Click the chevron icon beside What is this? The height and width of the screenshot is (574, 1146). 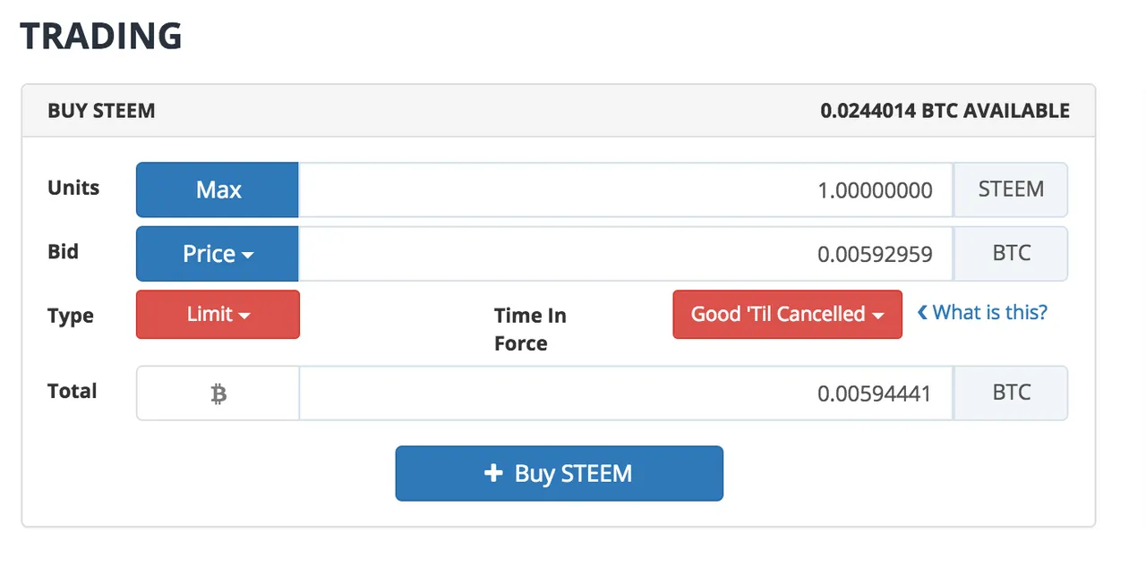tap(922, 313)
